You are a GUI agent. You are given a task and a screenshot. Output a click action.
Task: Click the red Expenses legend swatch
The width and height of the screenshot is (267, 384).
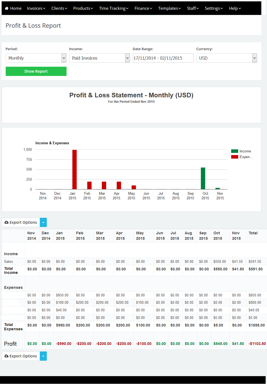coord(235,157)
